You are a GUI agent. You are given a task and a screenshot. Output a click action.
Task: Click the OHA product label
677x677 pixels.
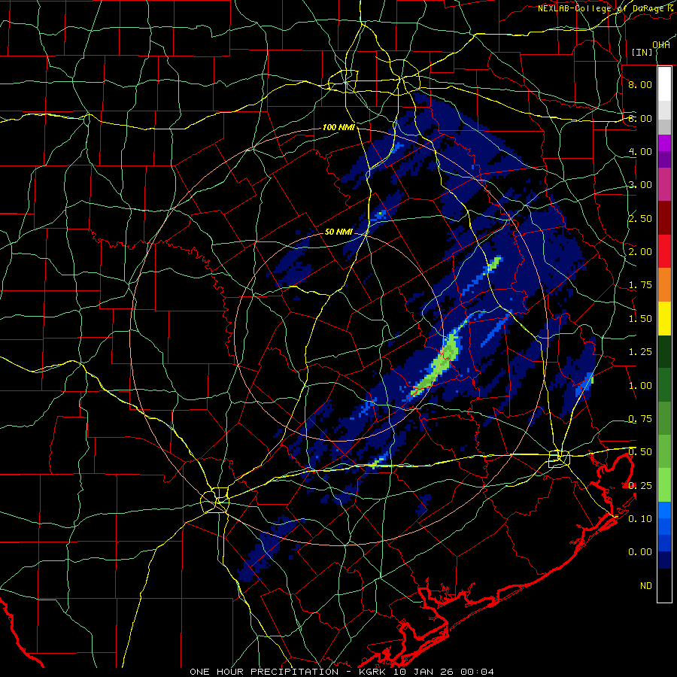pyautogui.click(x=661, y=44)
